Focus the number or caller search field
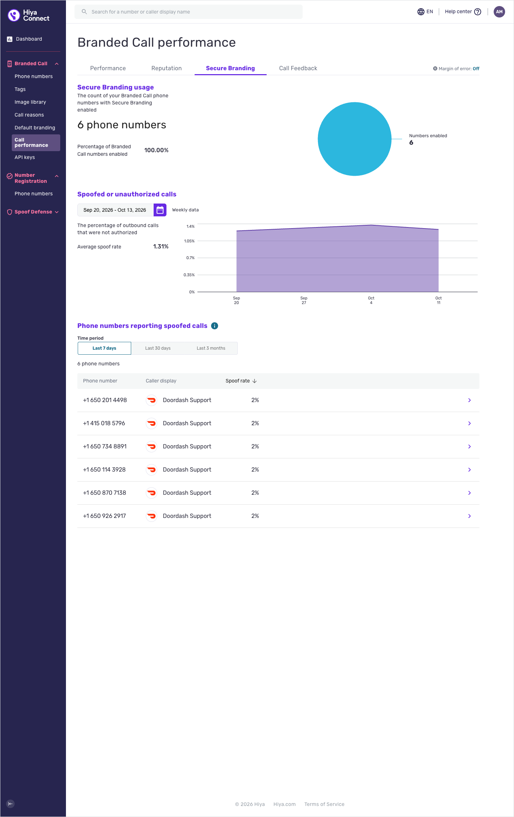 click(x=189, y=12)
